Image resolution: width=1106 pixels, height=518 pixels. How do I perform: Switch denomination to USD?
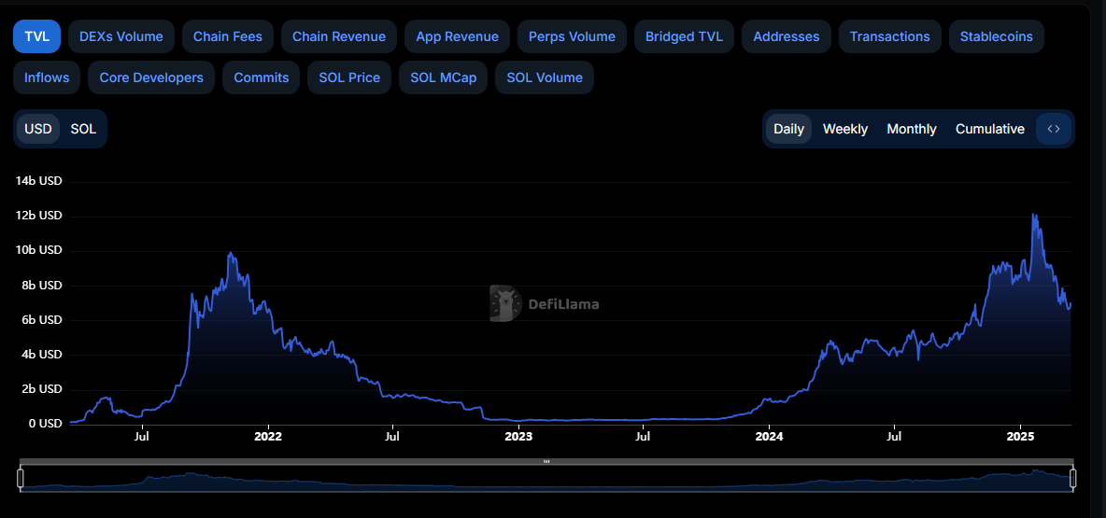tap(38, 129)
